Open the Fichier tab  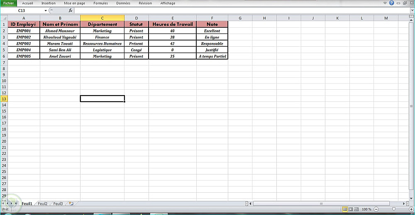8,3
